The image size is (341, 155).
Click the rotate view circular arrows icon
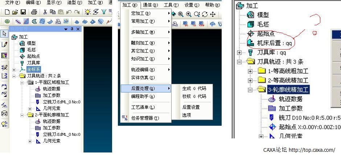point(205,14)
